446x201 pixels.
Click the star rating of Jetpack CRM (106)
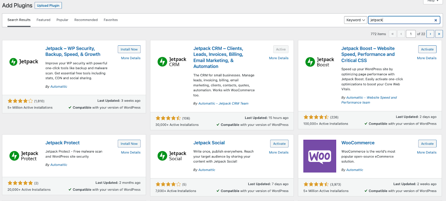pos(168,118)
